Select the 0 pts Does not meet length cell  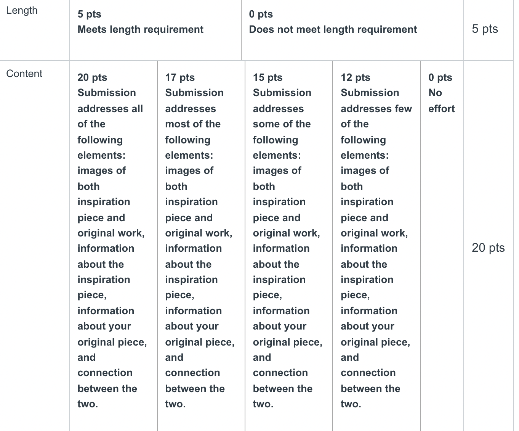tap(352, 30)
